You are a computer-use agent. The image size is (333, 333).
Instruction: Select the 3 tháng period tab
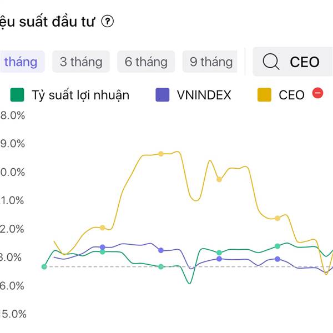coord(81,62)
